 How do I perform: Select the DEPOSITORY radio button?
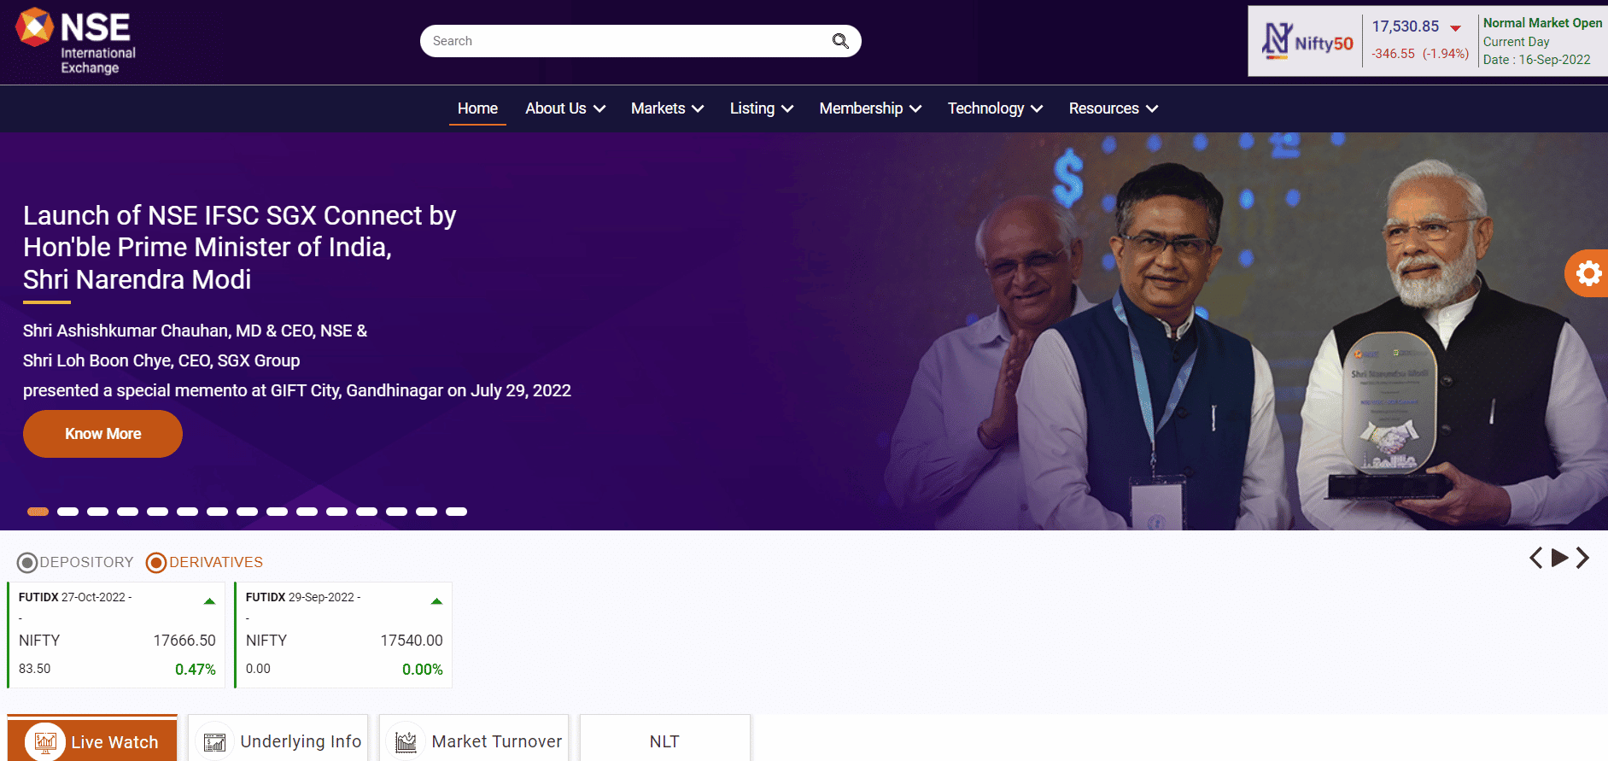(x=27, y=563)
